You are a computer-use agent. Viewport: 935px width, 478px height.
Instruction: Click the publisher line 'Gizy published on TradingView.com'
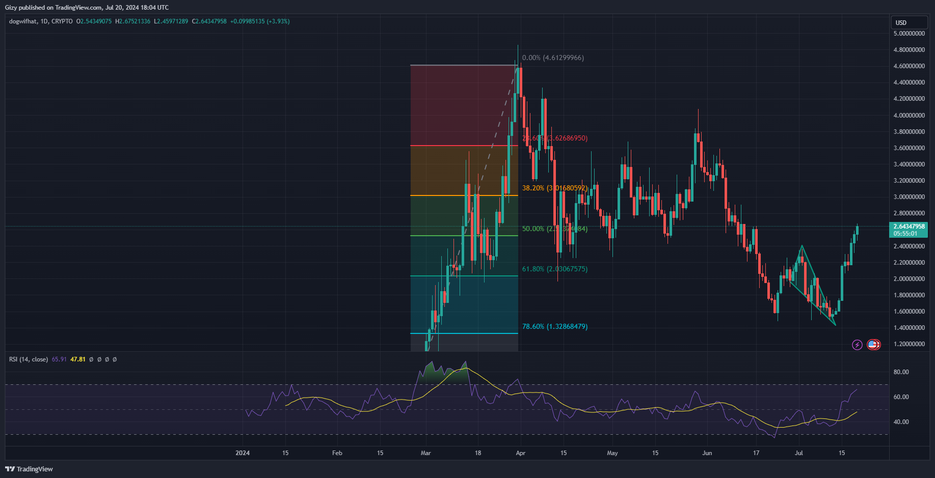click(x=54, y=8)
